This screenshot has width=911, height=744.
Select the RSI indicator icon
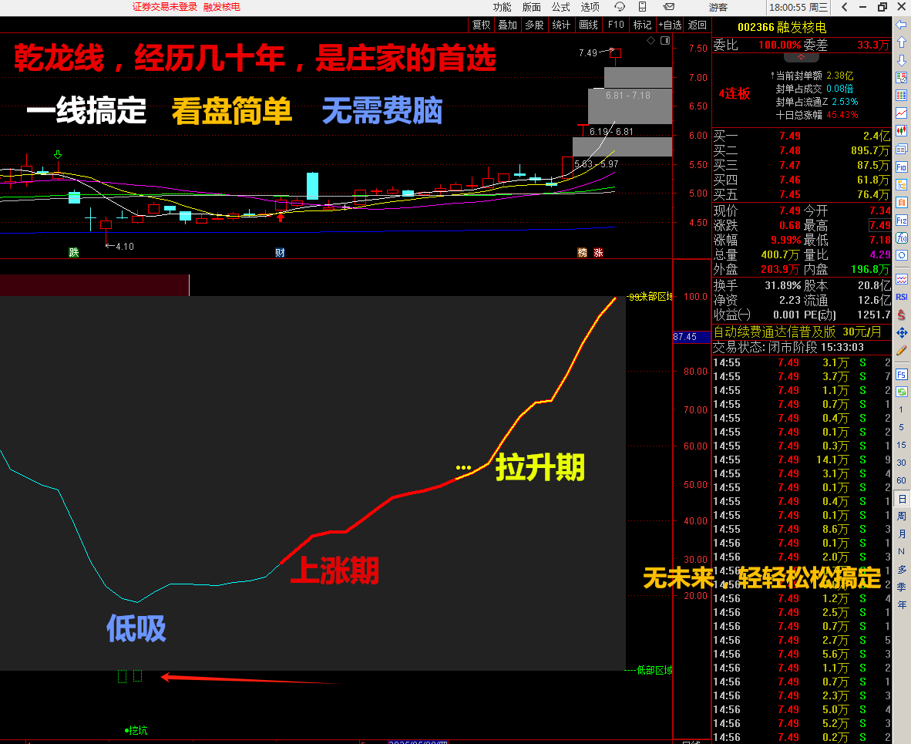pyautogui.click(x=901, y=297)
